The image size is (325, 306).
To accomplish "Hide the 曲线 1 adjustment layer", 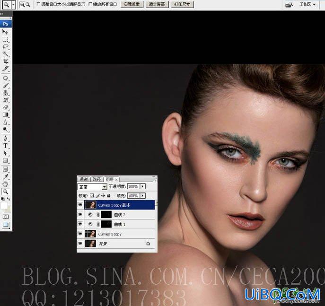I will coord(80,224).
